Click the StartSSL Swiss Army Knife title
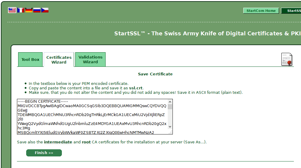 207,34
